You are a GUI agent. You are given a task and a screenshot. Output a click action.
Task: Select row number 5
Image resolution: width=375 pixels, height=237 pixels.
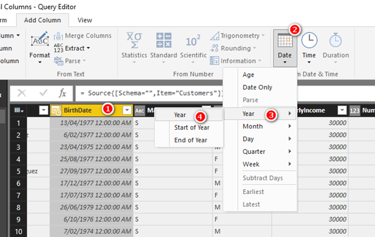[x=19, y=172]
